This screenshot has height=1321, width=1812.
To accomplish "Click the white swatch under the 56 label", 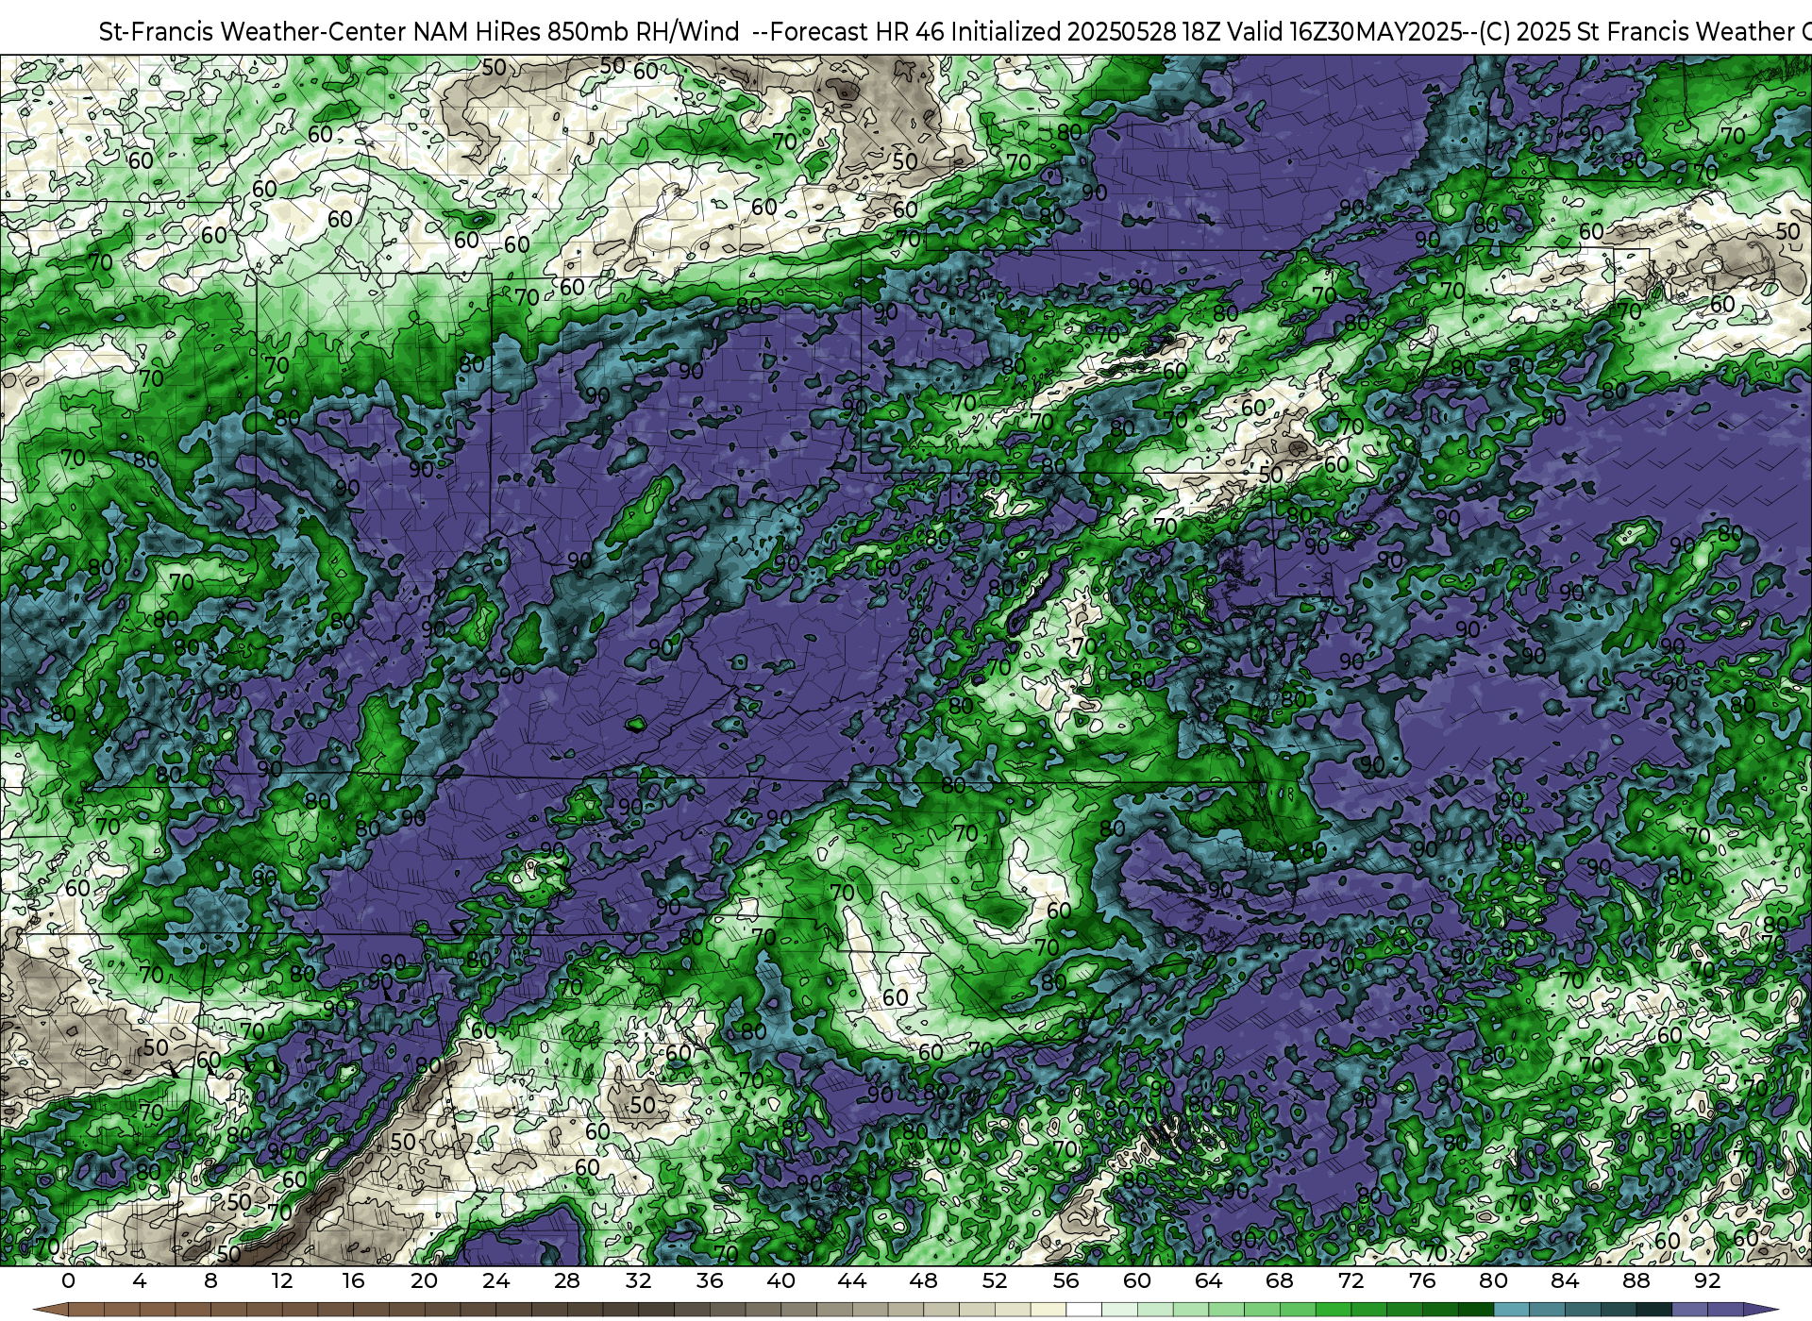I will pyautogui.click(x=1083, y=1310).
